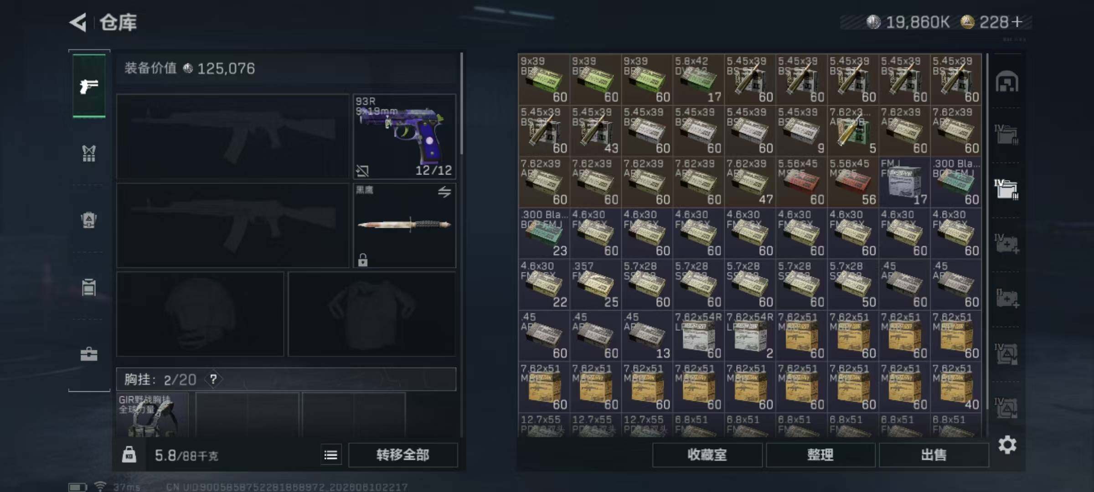1094x492 pixels.
Task: Tap the silver coin currency 19,860K
Action: [x=908, y=22]
